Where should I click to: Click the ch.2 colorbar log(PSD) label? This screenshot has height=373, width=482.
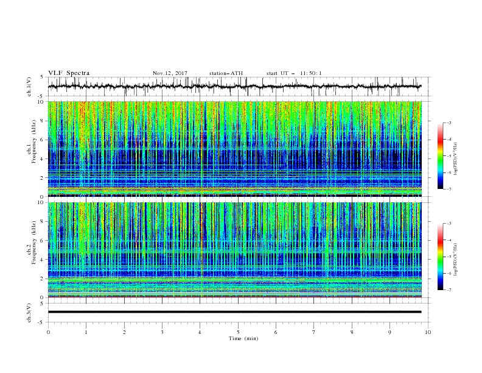[x=456, y=259]
